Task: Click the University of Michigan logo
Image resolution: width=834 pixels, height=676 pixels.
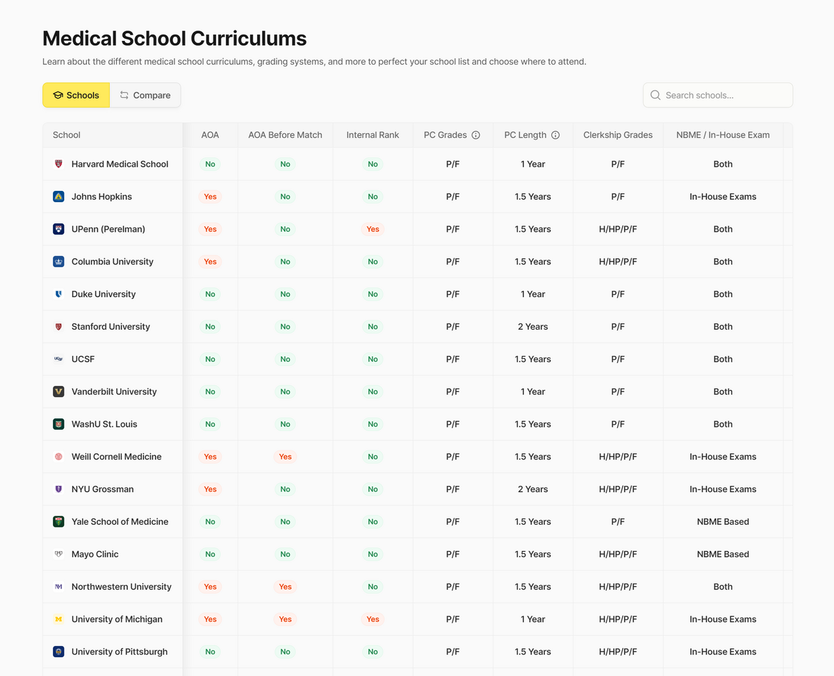Action: coord(58,619)
